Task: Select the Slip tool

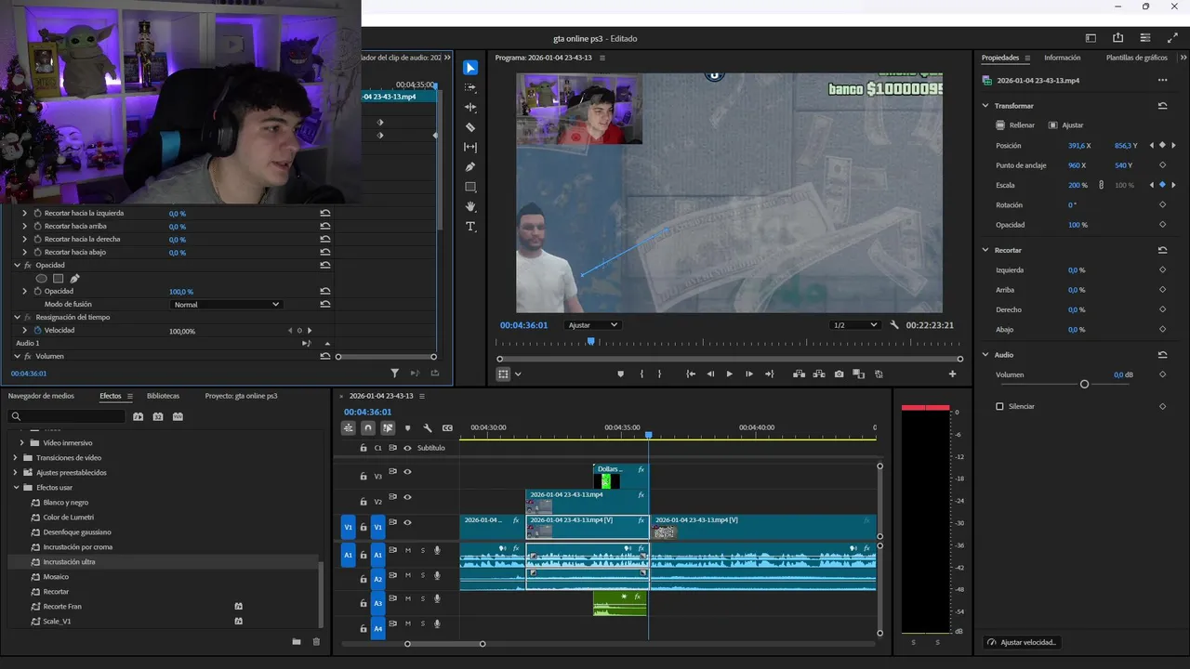Action: tap(470, 147)
